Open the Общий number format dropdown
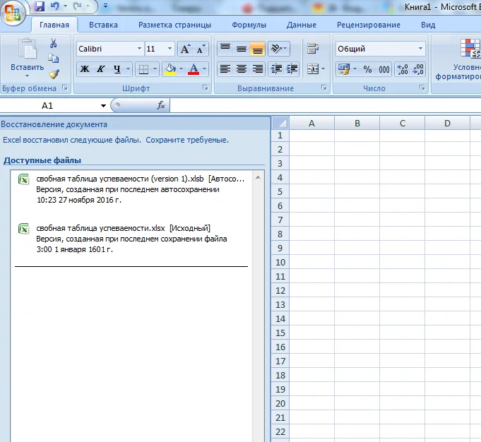This screenshot has width=481, height=442. click(421, 49)
